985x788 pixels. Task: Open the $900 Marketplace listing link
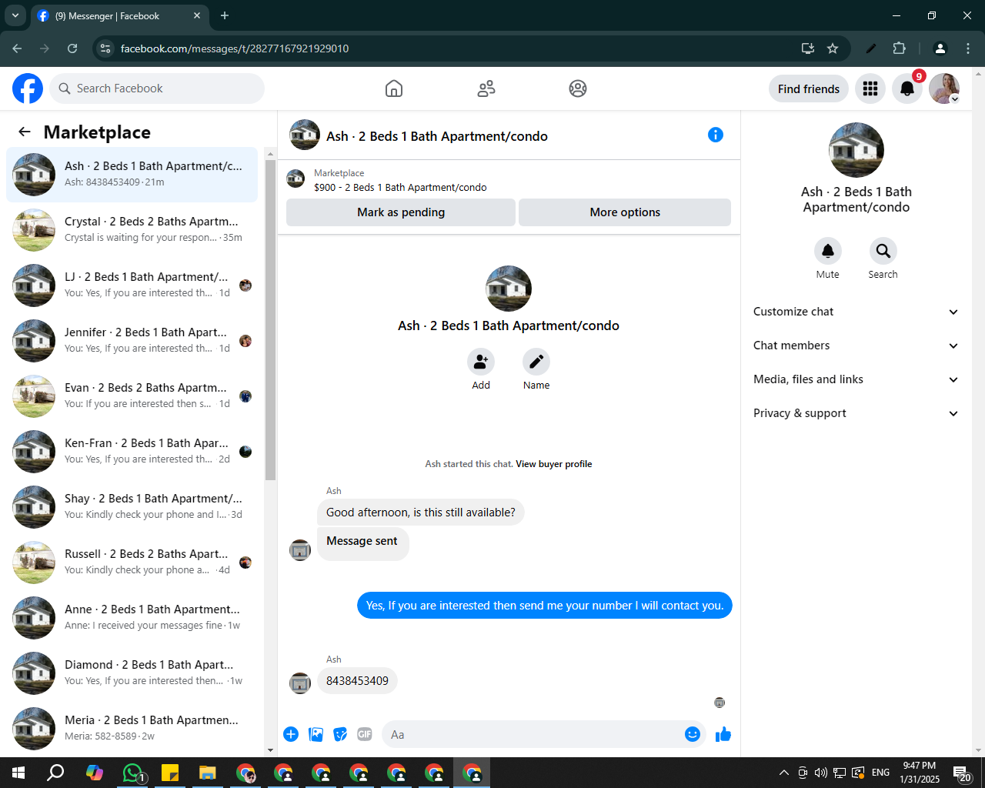click(x=400, y=187)
